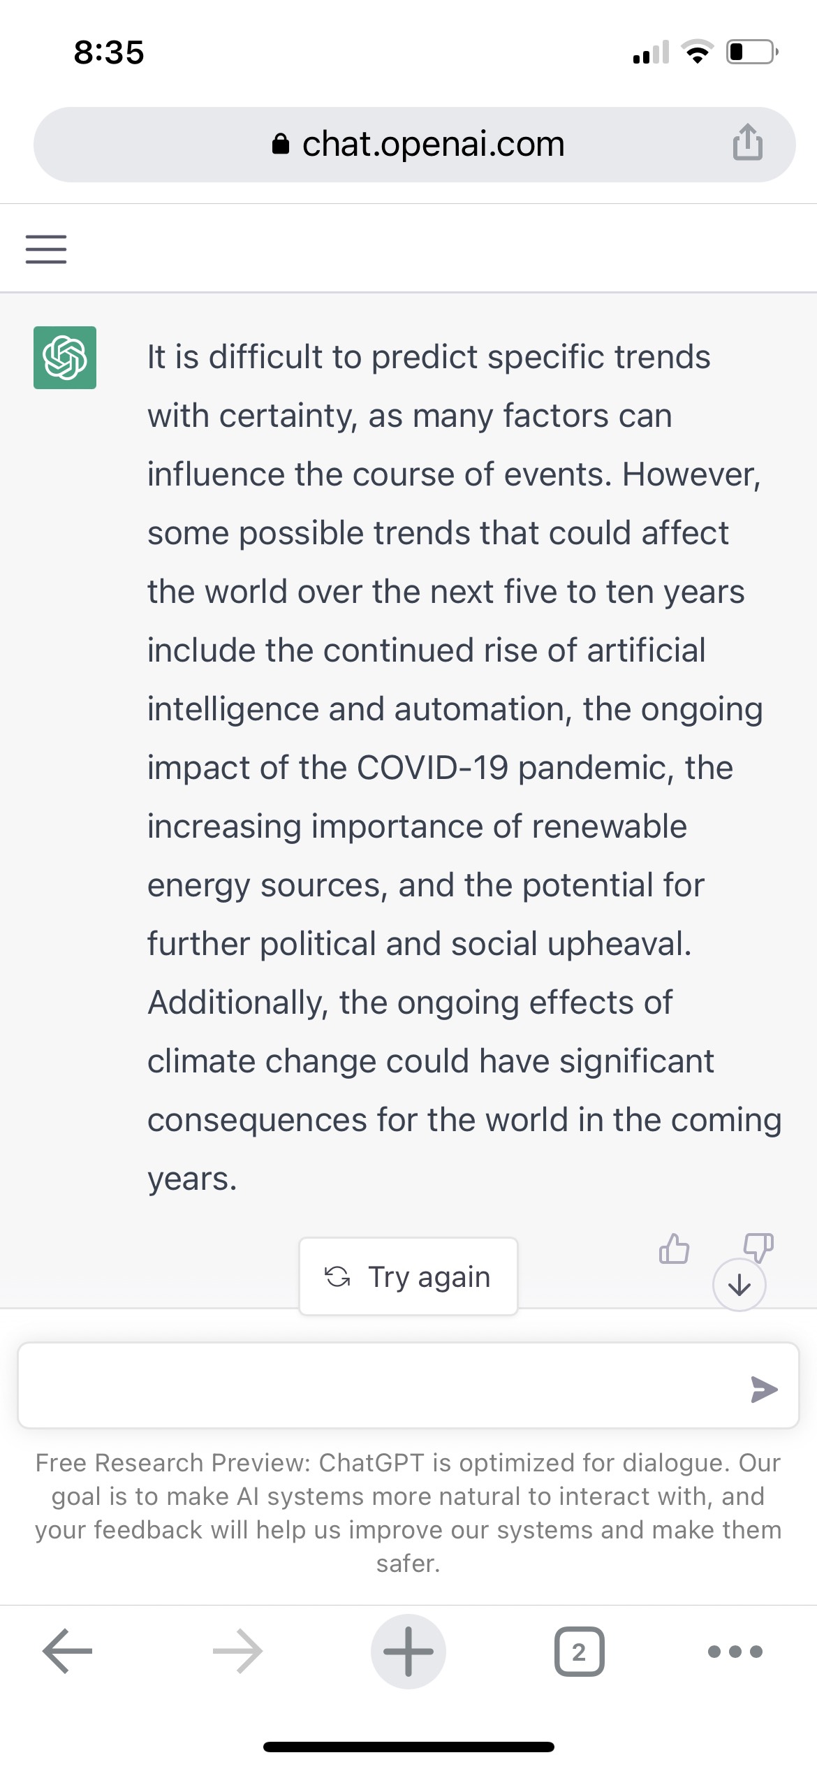This screenshot has width=817, height=1769.
Task: Tap the refresh icon inside Try again
Action: coord(338,1276)
